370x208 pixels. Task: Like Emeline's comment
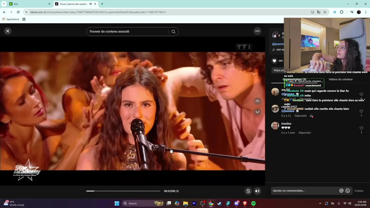[x=361, y=128]
